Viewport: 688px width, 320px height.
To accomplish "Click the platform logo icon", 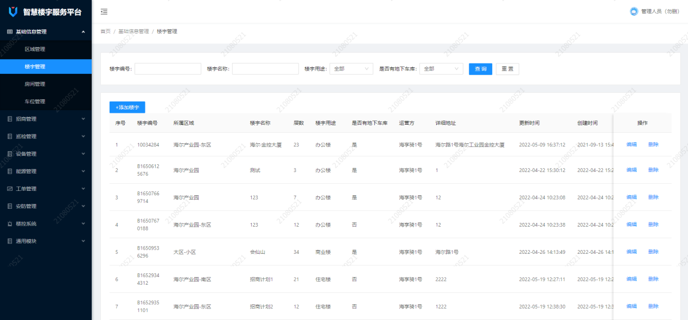I will (13, 12).
